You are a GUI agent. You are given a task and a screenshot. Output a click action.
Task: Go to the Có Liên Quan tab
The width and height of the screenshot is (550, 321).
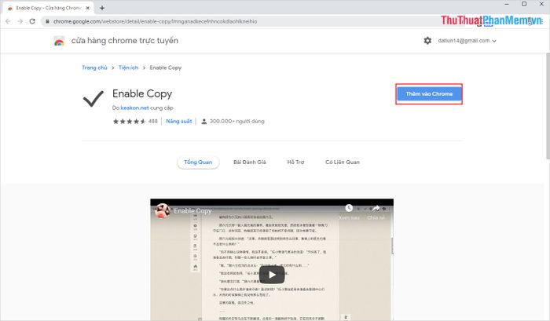[343, 162]
